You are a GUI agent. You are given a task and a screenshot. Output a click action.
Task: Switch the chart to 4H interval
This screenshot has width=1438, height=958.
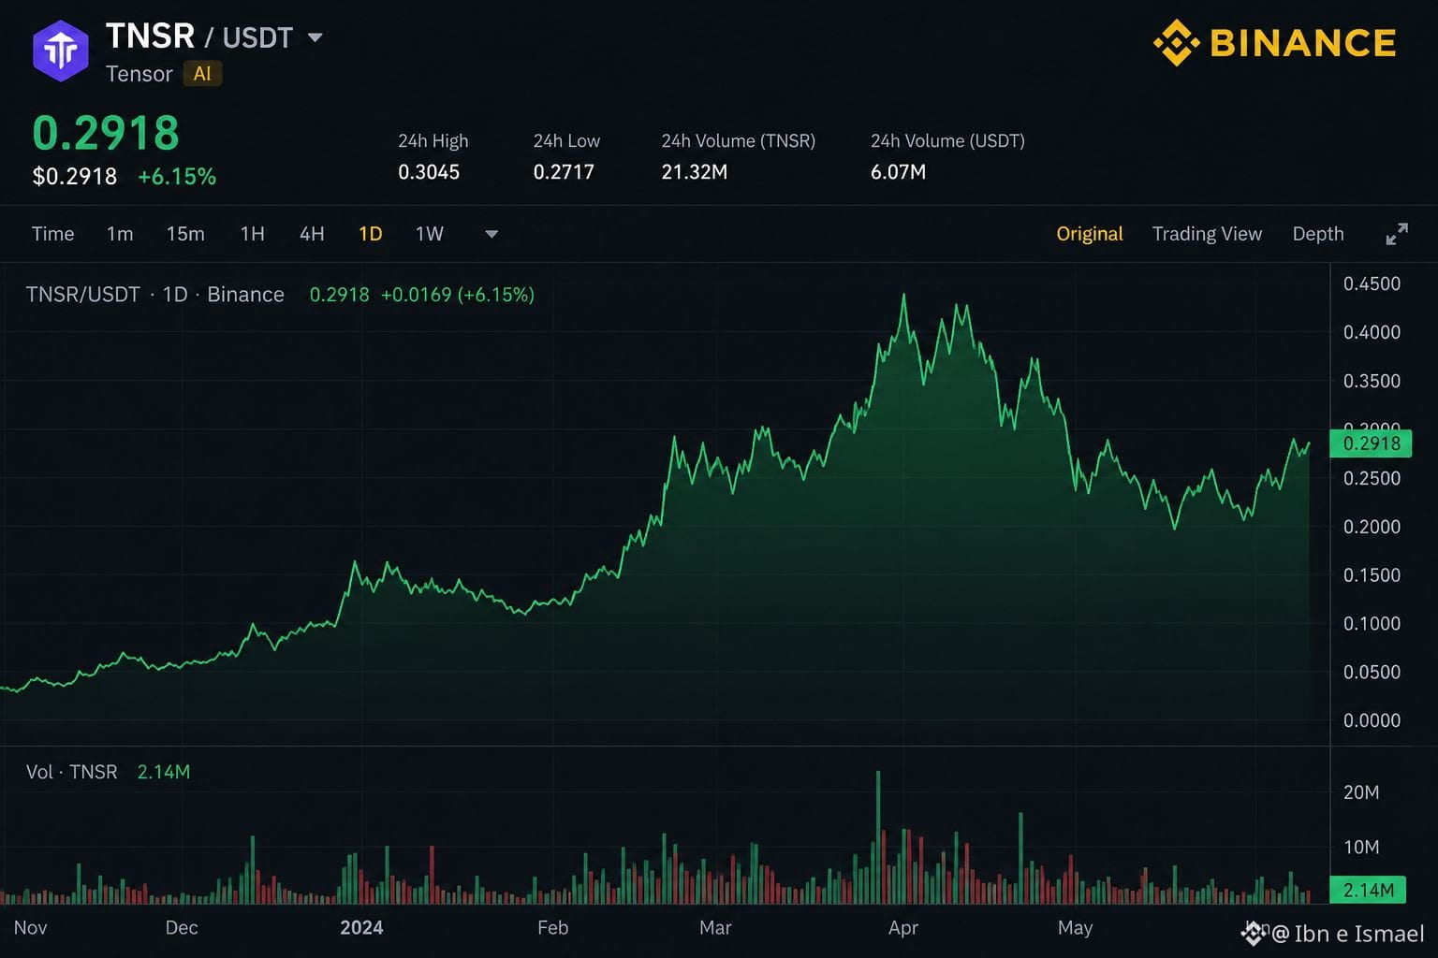[312, 234]
